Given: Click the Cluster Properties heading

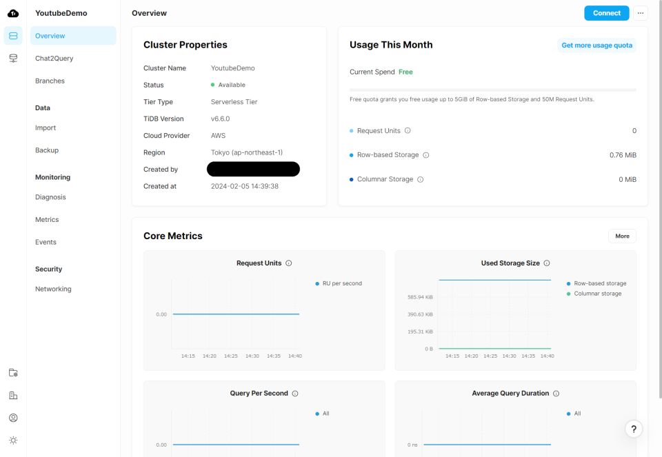Looking at the screenshot, I should click(x=185, y=45).
